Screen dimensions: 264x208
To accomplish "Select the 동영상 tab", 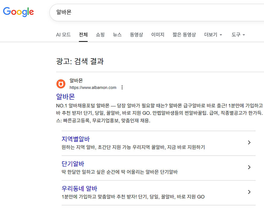I will pos(136,35).
